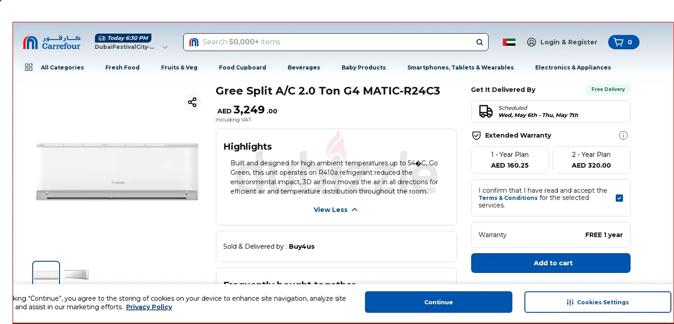Viewport: 674px width, 324px height.
Task: Open the Privacy Policy link
Action: coord(149,307)
